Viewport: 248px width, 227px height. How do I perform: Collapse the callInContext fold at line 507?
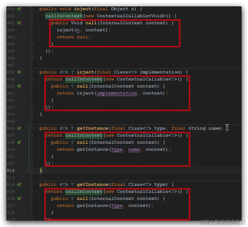32,135
